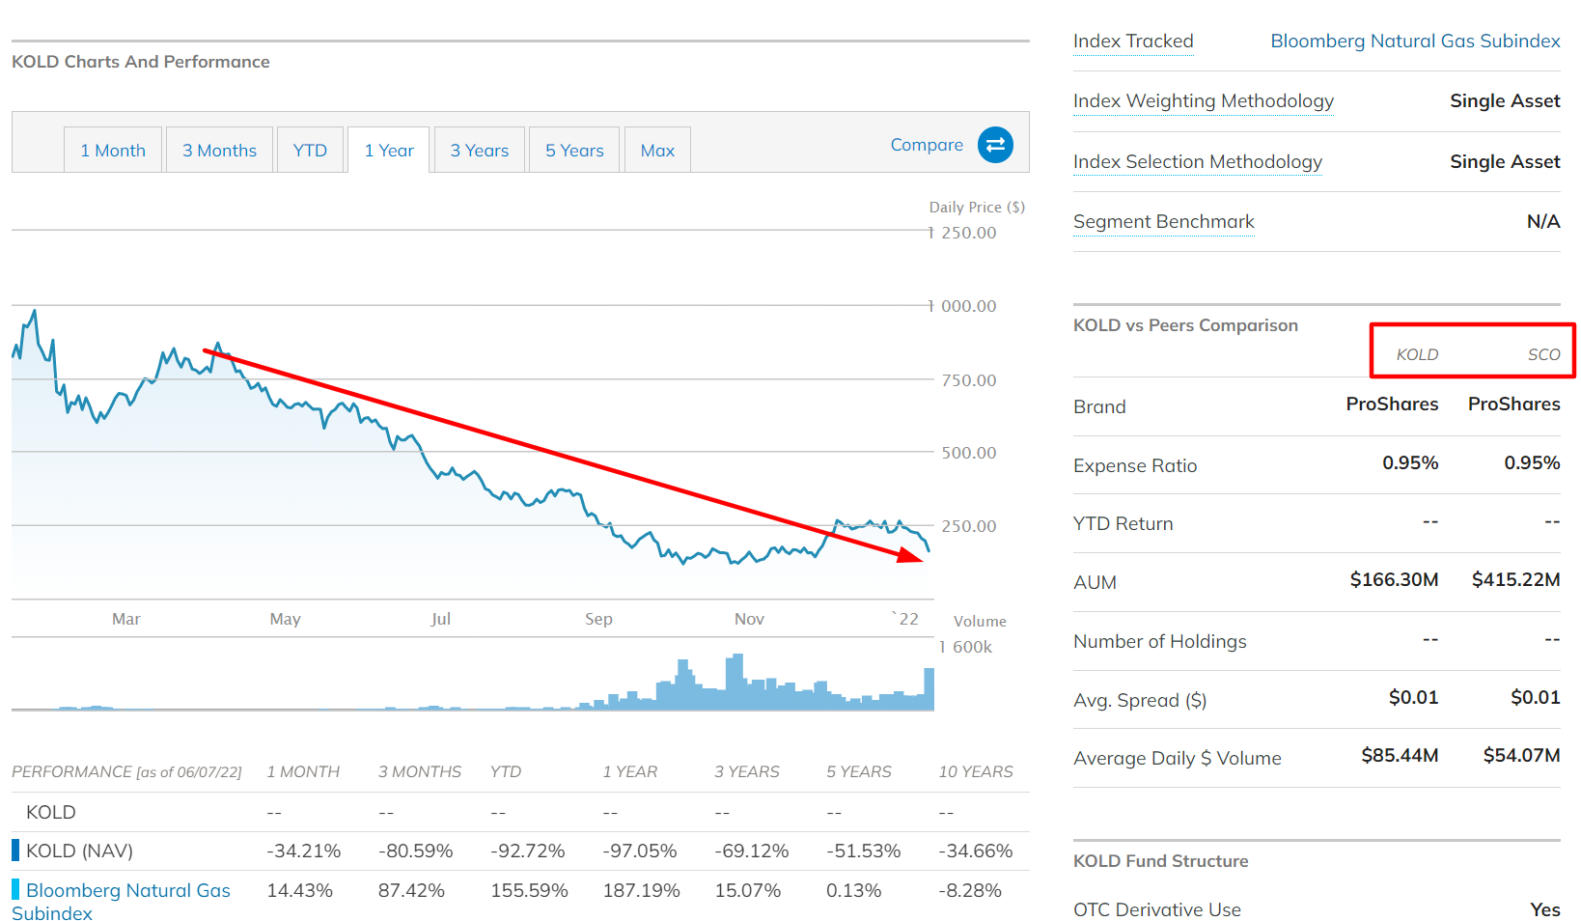The width and height of the screenshot is (1581, 921).
Task: Click the subindex 1 month return 14.43%
Action: coord(299,890)
